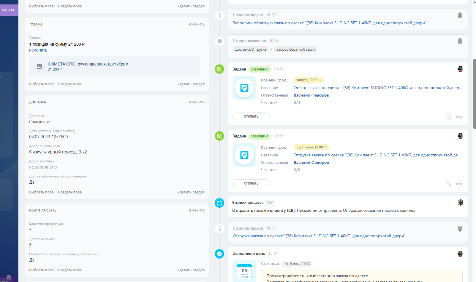The height and width of the screenshot is (282, 476).
Task: Click the tag icon beside Стадия изменена
Action: point(219,41)
